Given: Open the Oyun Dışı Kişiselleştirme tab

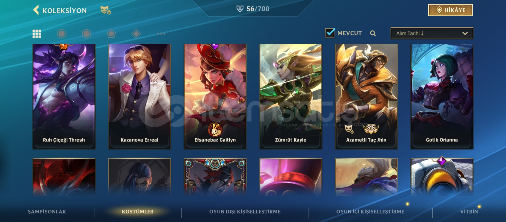Looking at the screenshot, I should pos(245,212).
